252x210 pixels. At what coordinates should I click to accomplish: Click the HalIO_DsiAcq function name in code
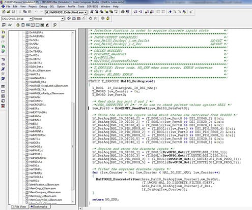[x=132, y=81]
